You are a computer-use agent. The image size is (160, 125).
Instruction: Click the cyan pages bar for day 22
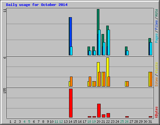pyautogui.click(x=109, y=42)
